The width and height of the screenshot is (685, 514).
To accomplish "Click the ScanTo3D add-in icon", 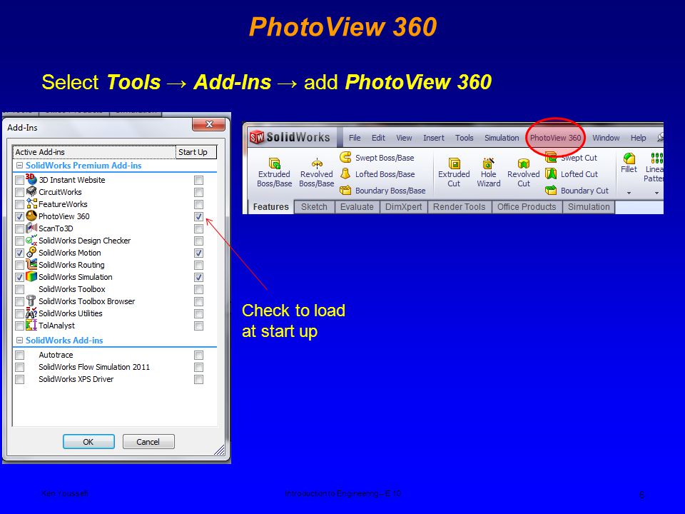I will pos(31,228).
